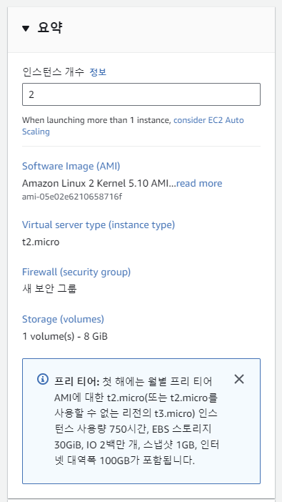Open the Software Image (AMI) link
The image size is (282, 502).
pyautogui.click(x=71, y=166)
